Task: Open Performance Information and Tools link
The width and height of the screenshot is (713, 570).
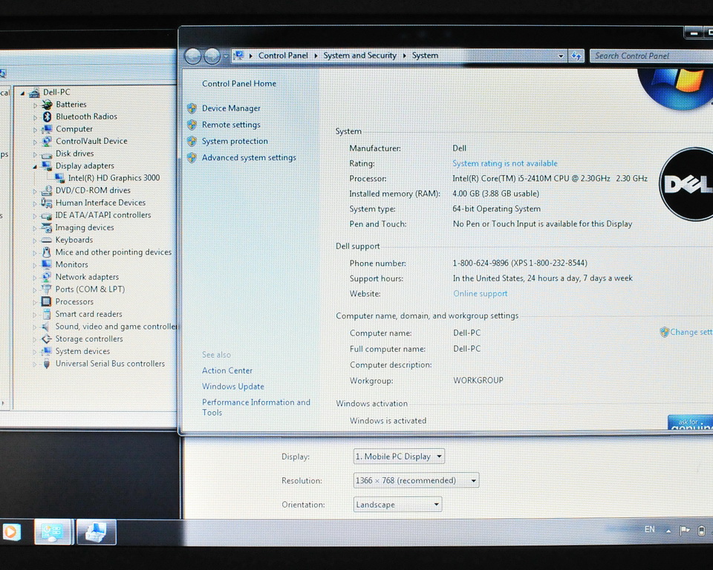Action: point(256,407)
